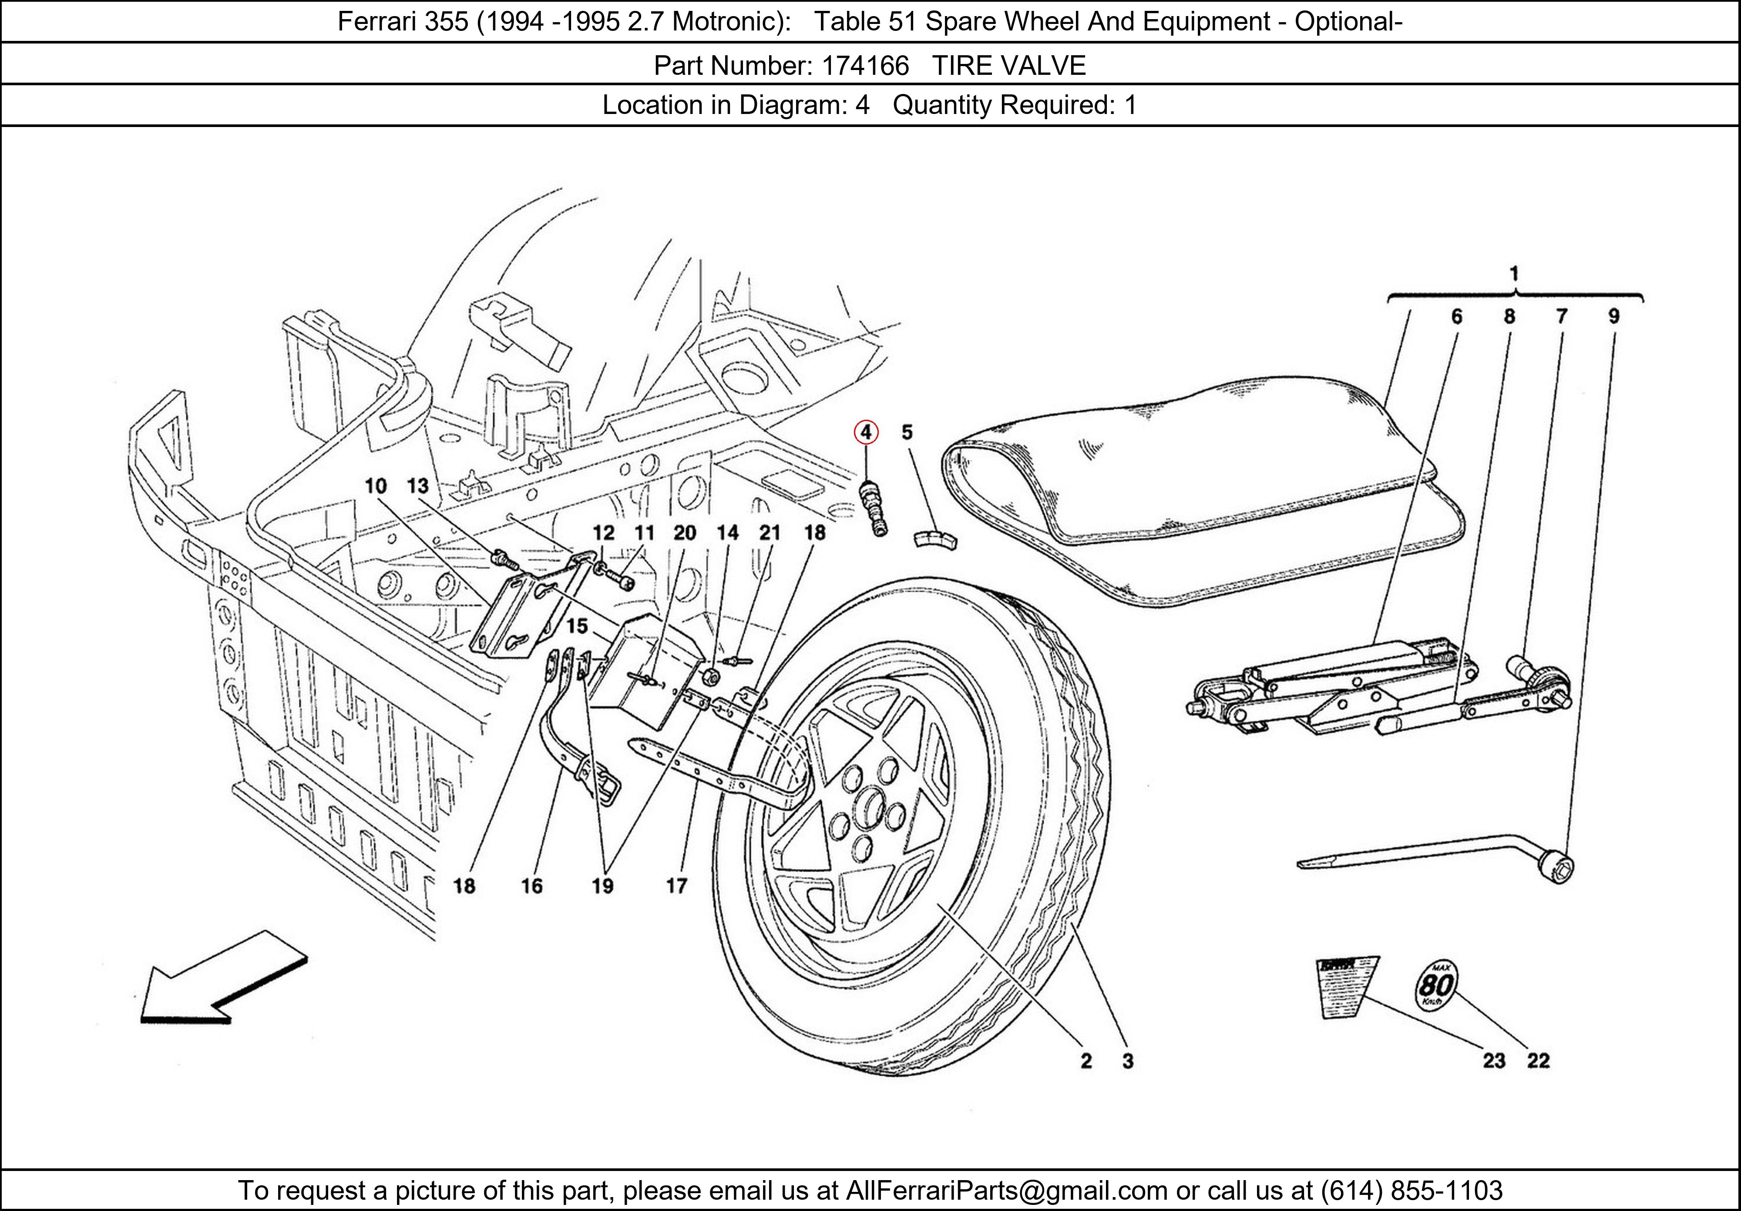Click callout number 21 label

[770, 533]
